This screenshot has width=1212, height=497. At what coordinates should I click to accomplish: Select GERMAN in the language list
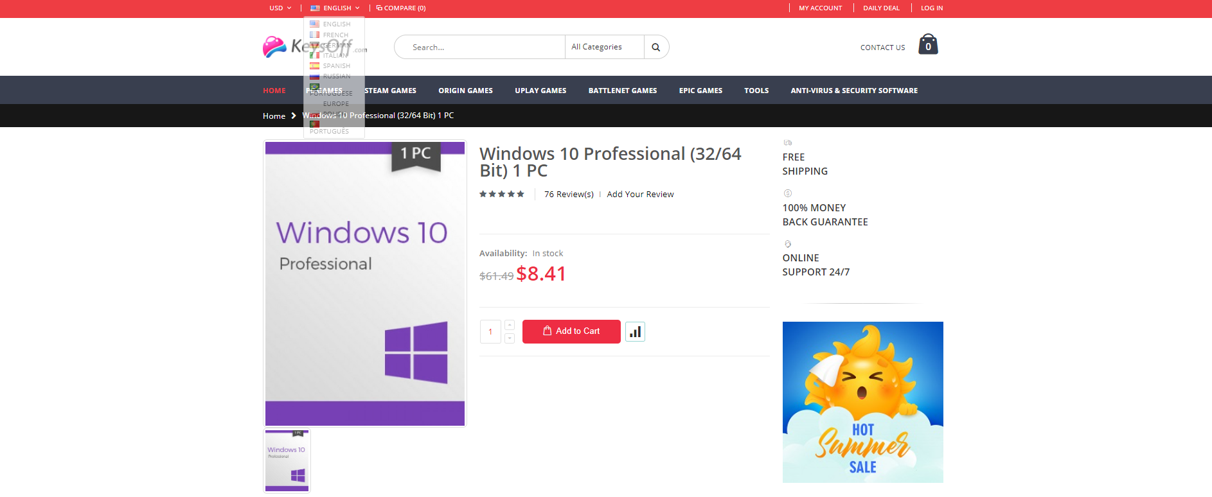point(330,46)
